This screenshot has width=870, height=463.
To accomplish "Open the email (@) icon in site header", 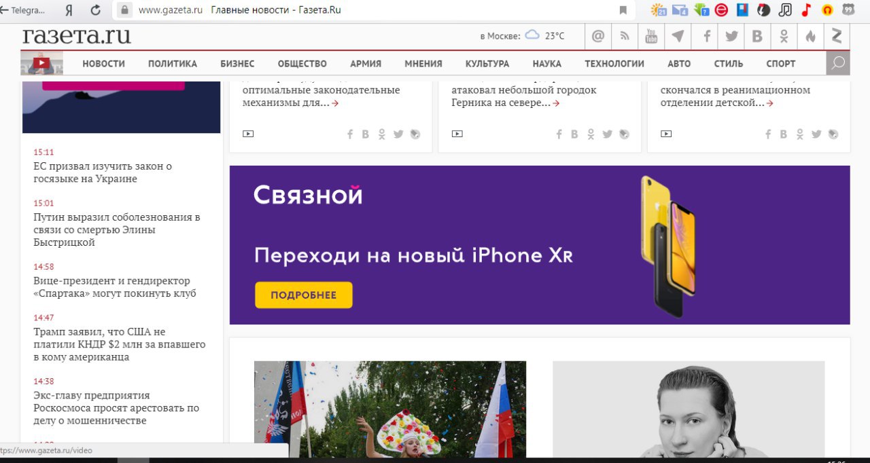I will (598, 36).
